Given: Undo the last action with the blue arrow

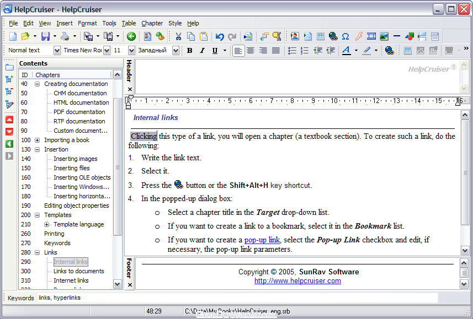Looking at the screenshot, I should pyautogui.click(x=220, y=36).
